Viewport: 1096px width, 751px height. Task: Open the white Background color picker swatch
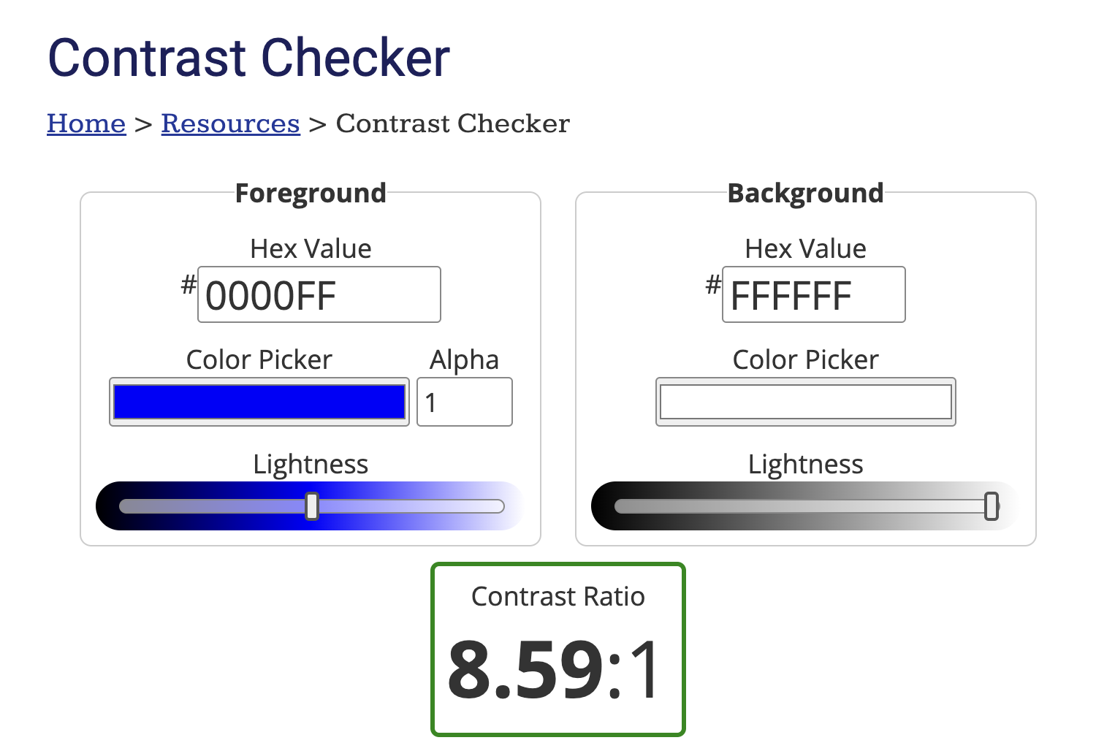coord(805,402)
